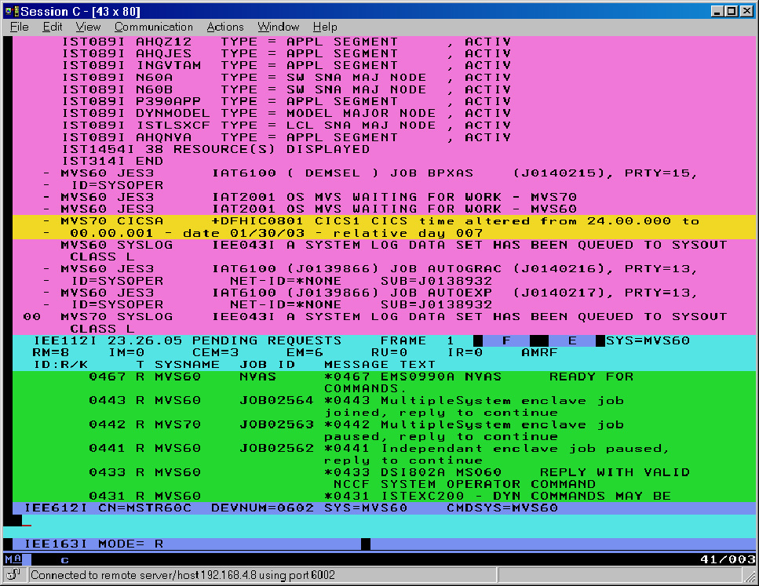Open the View menu
759x586 pixels.
pyautogui.click(x=88, y=27)
